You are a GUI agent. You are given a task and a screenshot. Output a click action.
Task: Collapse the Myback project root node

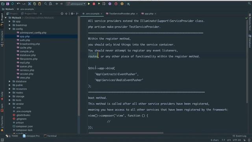6,18
